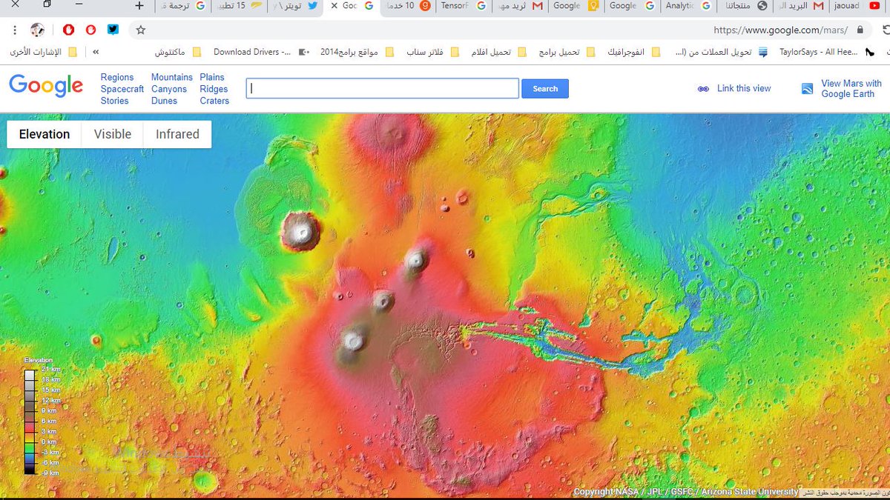The height and width of the screenshot is (500, 890).
Task: Open the Mountains link
Action: (172, 77)
